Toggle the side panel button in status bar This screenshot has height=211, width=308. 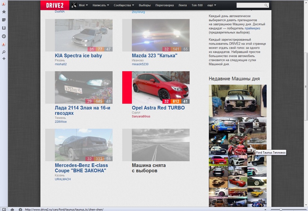pos(4,209)
